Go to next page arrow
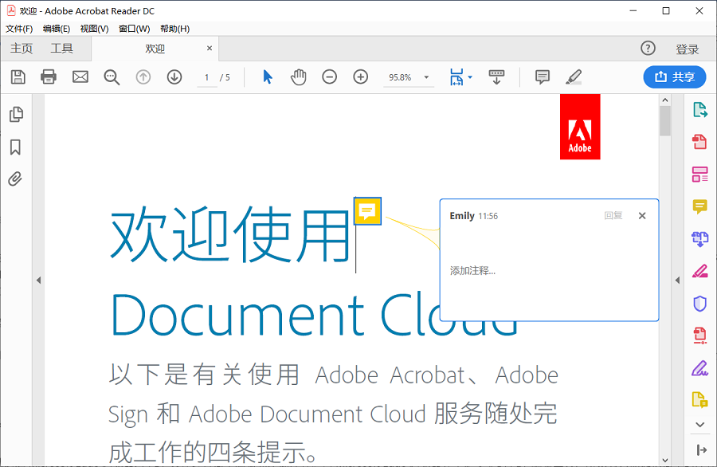The width and height of the screenshot is (717, 467). click(x=174, y=77)
